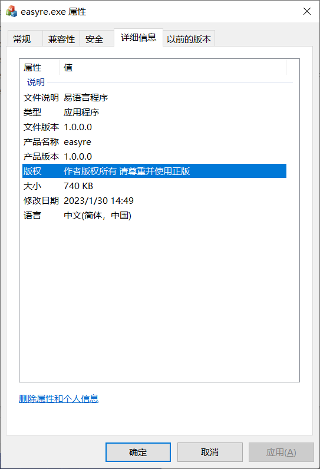
Task: Select the 文件版本 row
Action: [154, 127]
